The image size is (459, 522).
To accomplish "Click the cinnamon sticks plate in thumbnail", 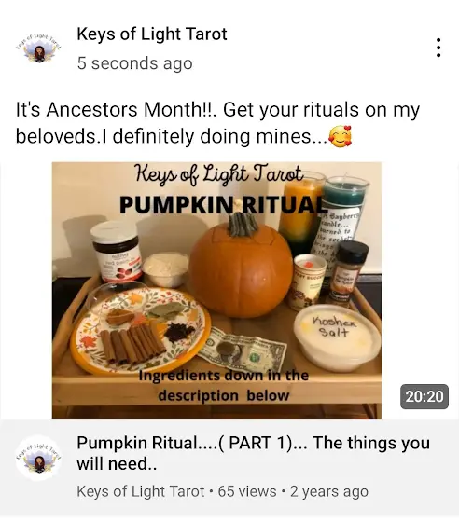I will tap(141, 331).
